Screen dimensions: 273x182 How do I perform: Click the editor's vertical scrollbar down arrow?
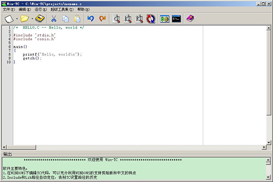(x=269, y=143)
